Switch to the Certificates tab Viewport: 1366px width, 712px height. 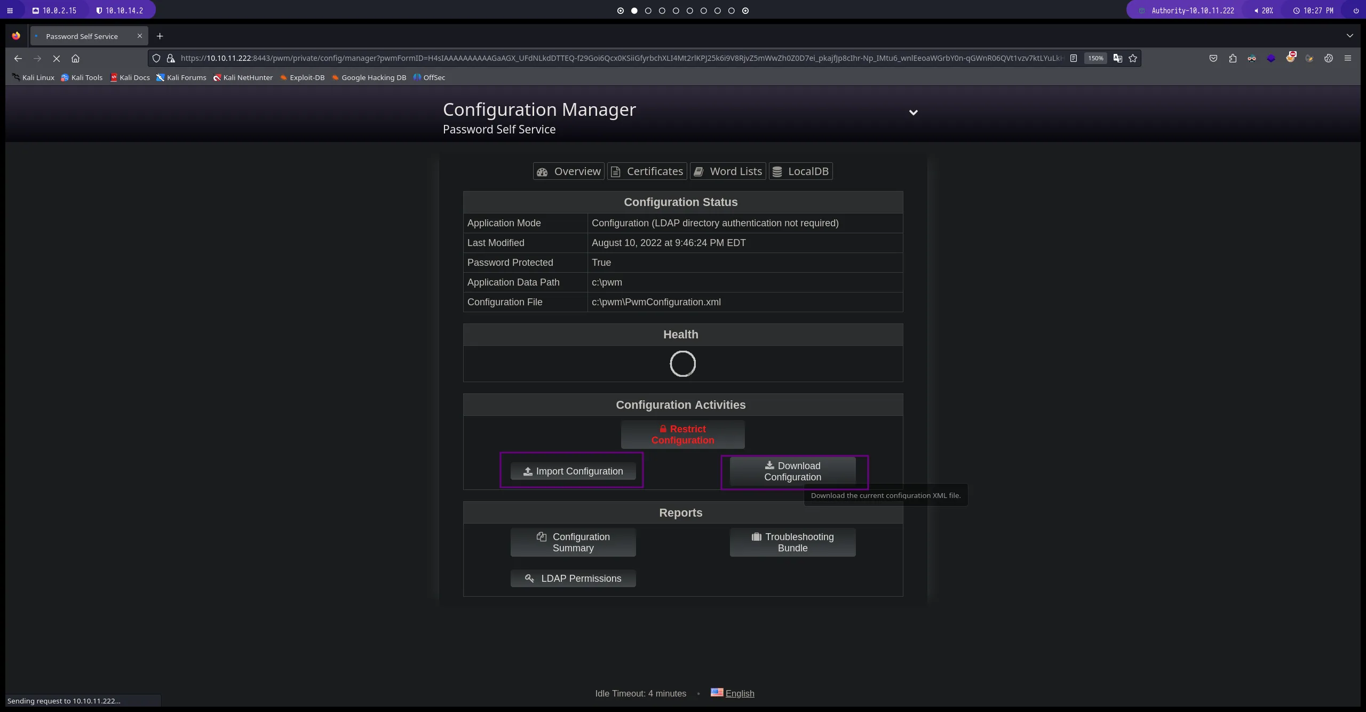click(x=647, y=171)
